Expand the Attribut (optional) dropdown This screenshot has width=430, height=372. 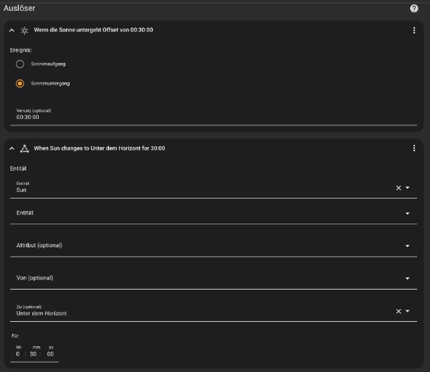[x=408, y=246]
